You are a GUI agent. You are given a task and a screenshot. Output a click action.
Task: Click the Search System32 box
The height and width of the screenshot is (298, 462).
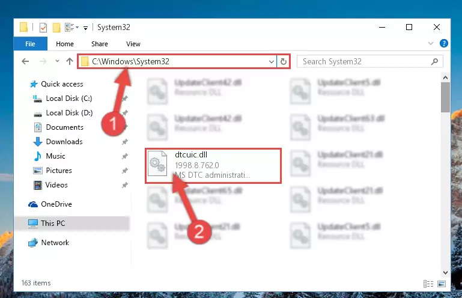369,61
